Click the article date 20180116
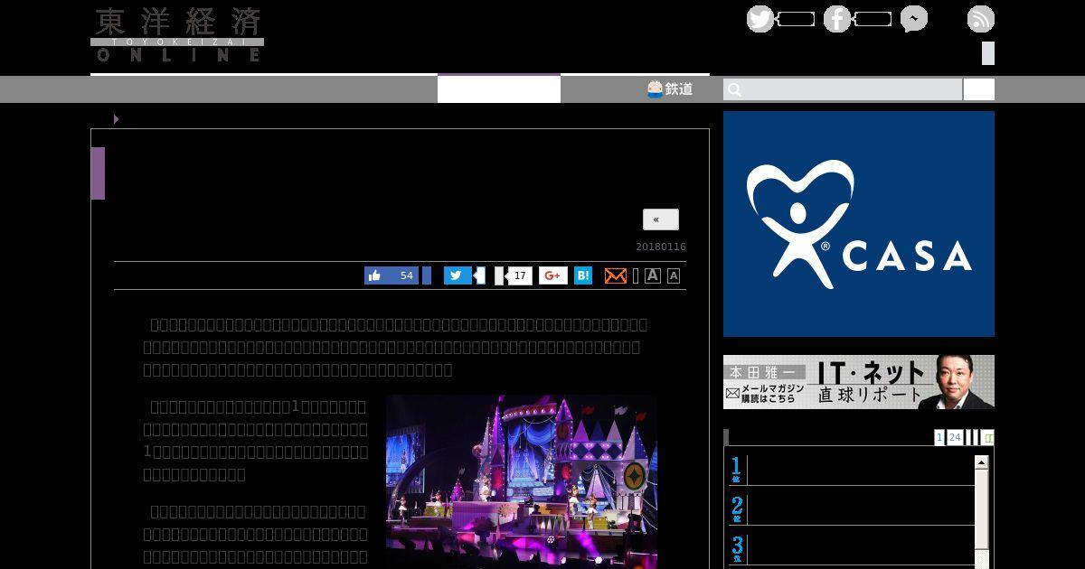Viewport: 1085px width, 569px height. (x=661, y=247)
